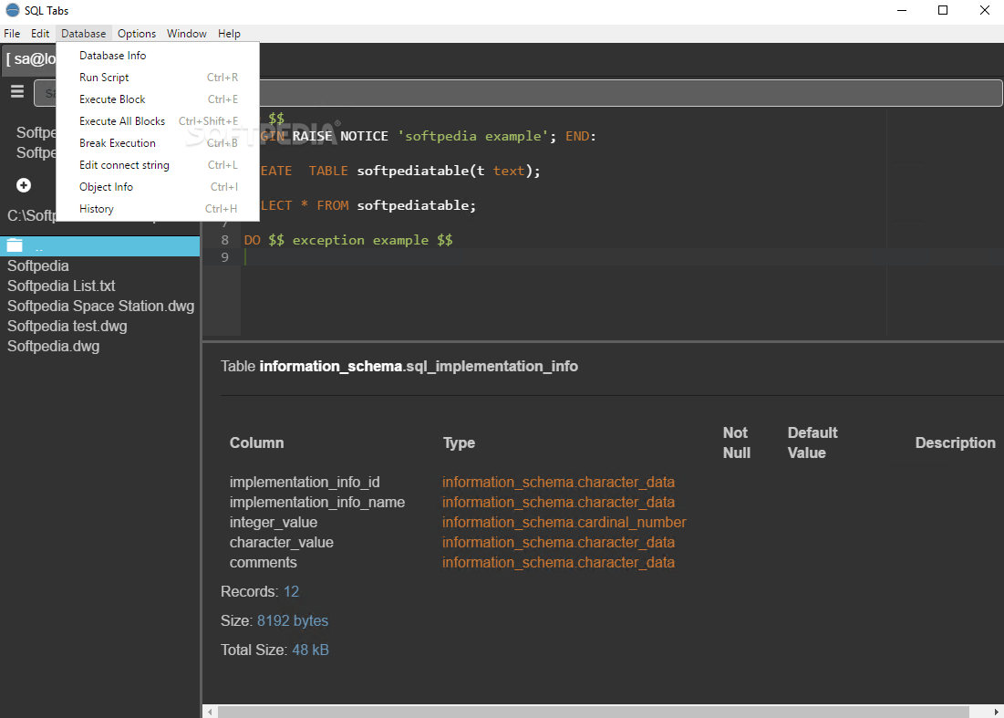Select Softpedia Space Station.dwg file

point(100,307)
